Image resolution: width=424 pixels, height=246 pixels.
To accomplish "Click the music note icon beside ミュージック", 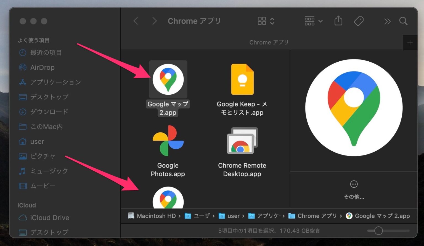I will [22, 171].
